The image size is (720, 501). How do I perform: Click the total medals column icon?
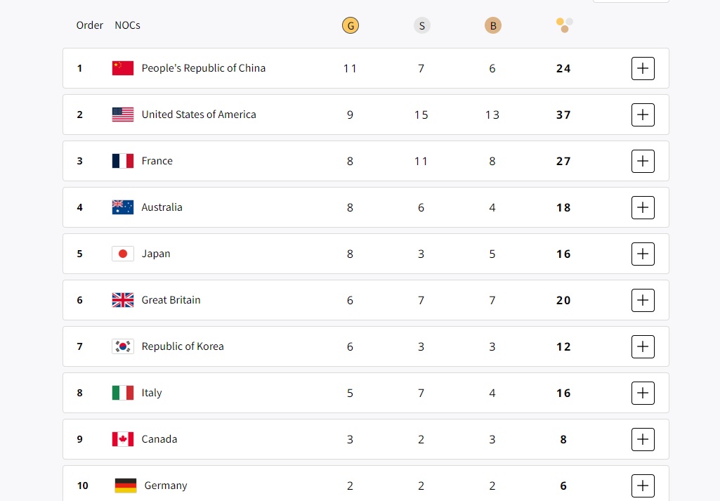pos(564,26)
